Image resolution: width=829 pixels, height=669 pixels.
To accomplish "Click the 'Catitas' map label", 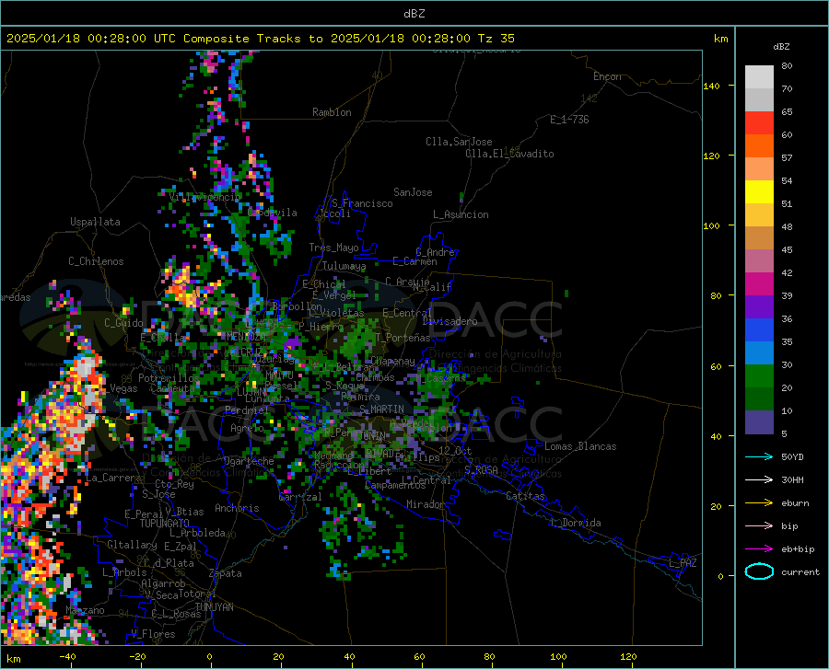I will coord(526,496).
